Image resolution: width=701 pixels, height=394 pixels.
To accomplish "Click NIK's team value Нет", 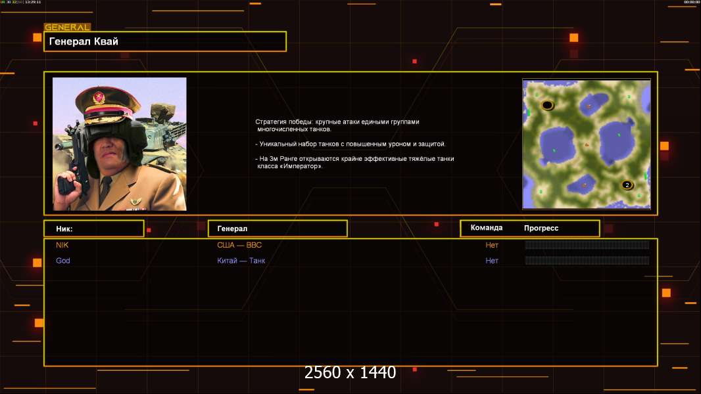I will [x=492, y=245].
